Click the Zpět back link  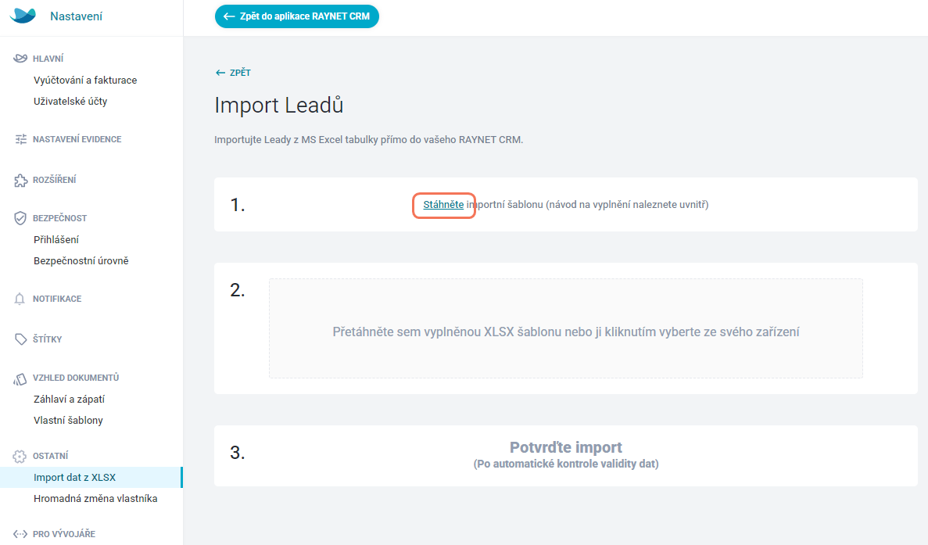click(x=233, y=72)
